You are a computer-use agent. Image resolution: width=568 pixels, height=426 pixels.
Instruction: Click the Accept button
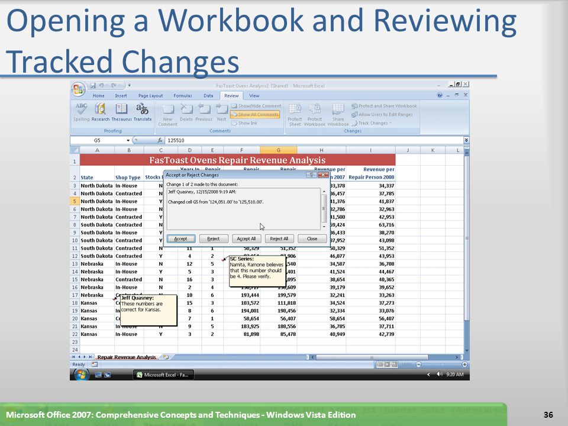pos(181,238)
